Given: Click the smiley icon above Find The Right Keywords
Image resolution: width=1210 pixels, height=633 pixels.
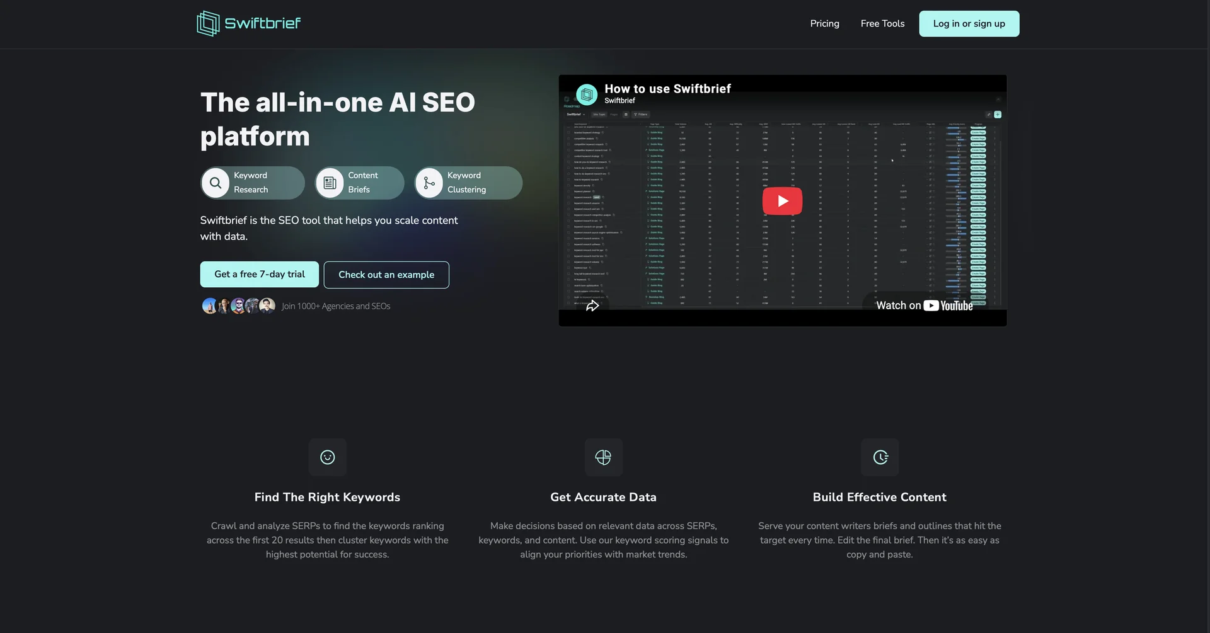Looking at the screenshot, I should coord(328,457).
